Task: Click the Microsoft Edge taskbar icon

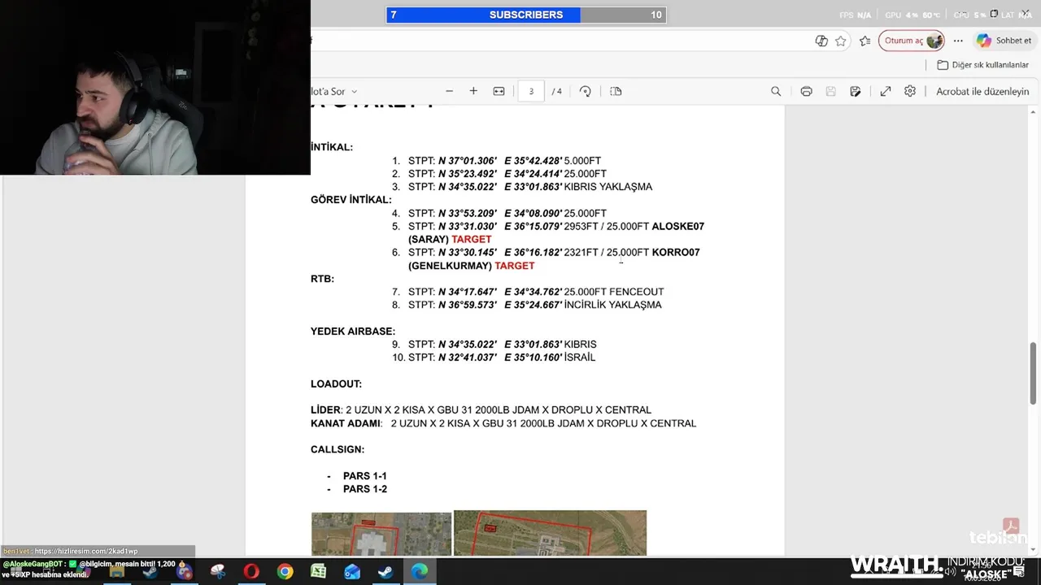Action: [x=419, y=572]
